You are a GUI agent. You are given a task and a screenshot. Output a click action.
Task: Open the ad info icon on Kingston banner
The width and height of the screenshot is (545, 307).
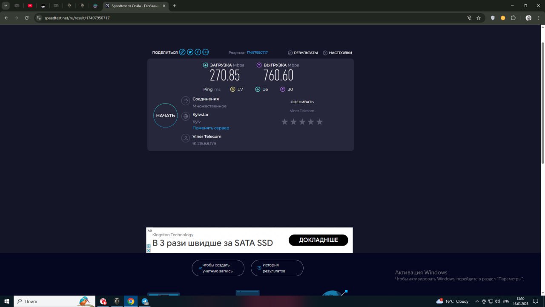tap(149, 246)
